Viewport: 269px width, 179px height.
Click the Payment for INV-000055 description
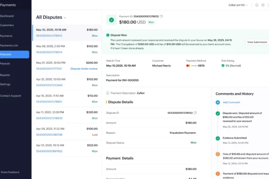[122, 80]
